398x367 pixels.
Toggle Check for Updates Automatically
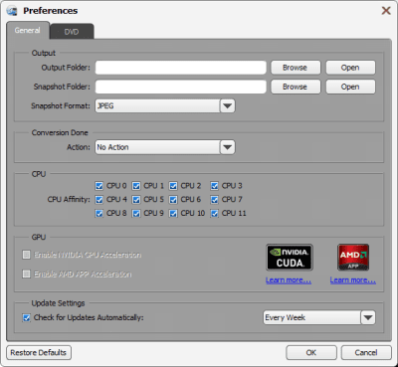(26, 318)
